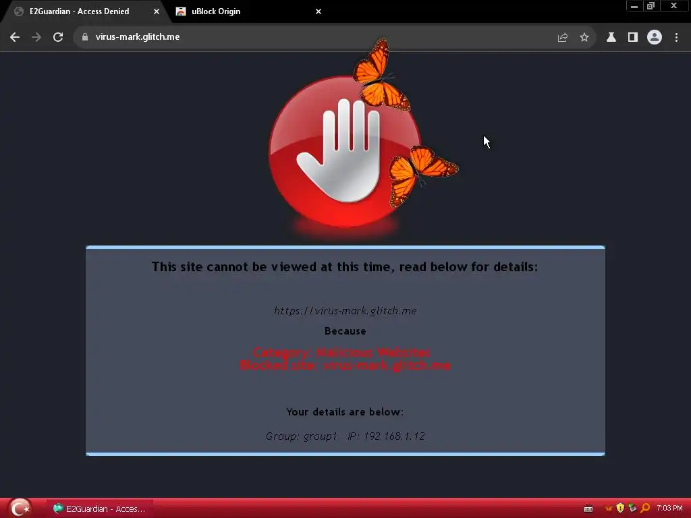Click the orange butterfly tray icon
The image size is (691, 518).
pyautogui.click(x=609, y=509)
